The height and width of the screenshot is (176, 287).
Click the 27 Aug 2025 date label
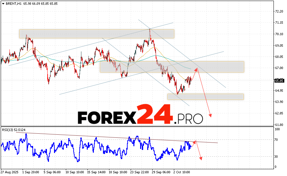coord(9,172)
